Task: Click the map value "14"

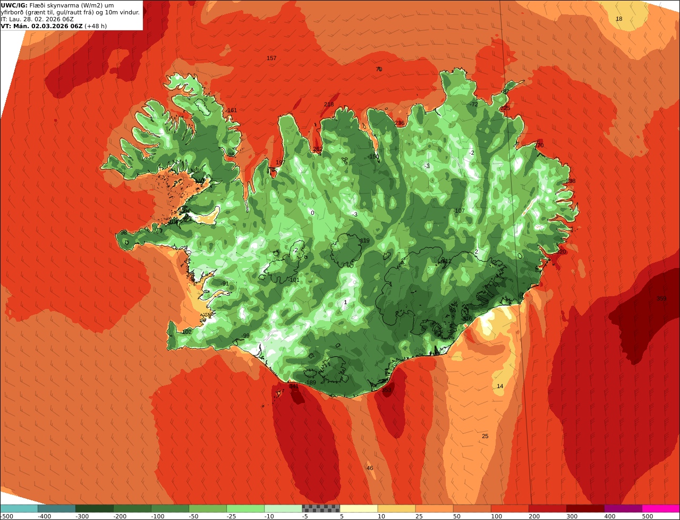Action: [x=500, y=386]
